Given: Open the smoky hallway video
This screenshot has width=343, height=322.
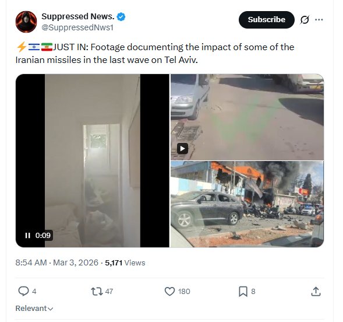Looking at the screenshot, I should tap(93, 160).
